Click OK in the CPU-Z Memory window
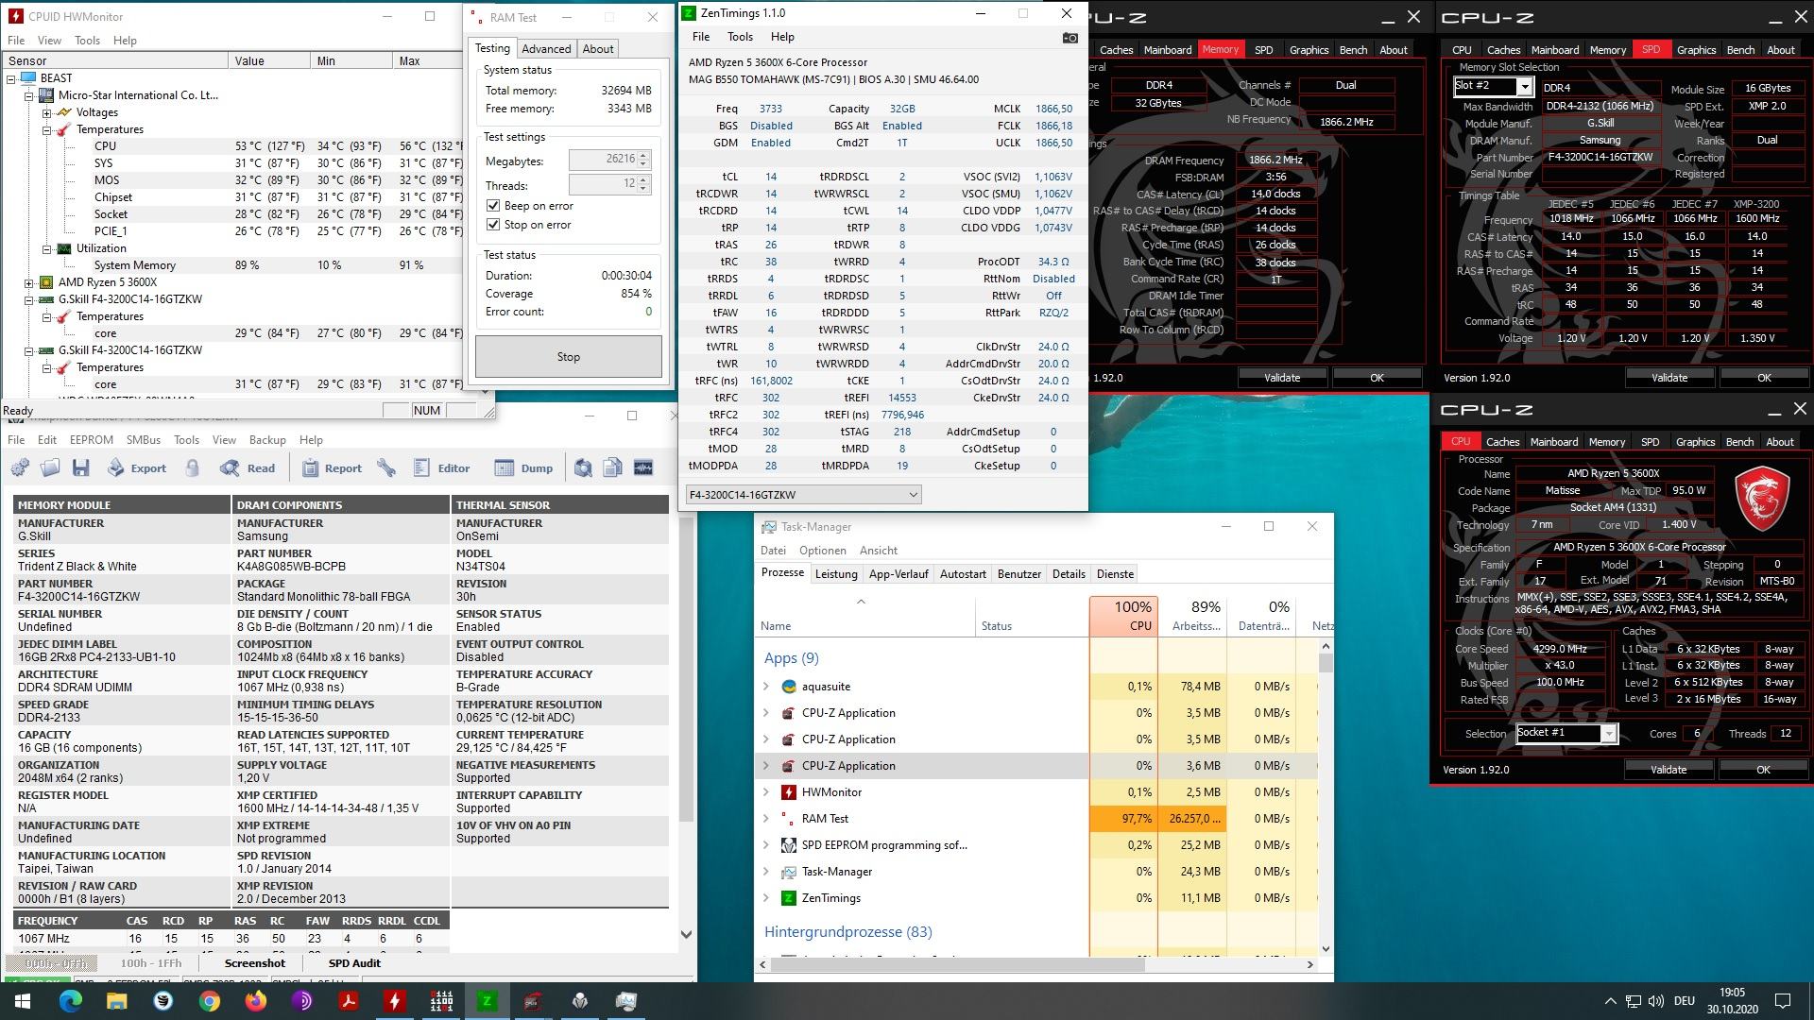Image resolution: width=1814 pixels, height=1020 pixels. tap(1378, 378)
